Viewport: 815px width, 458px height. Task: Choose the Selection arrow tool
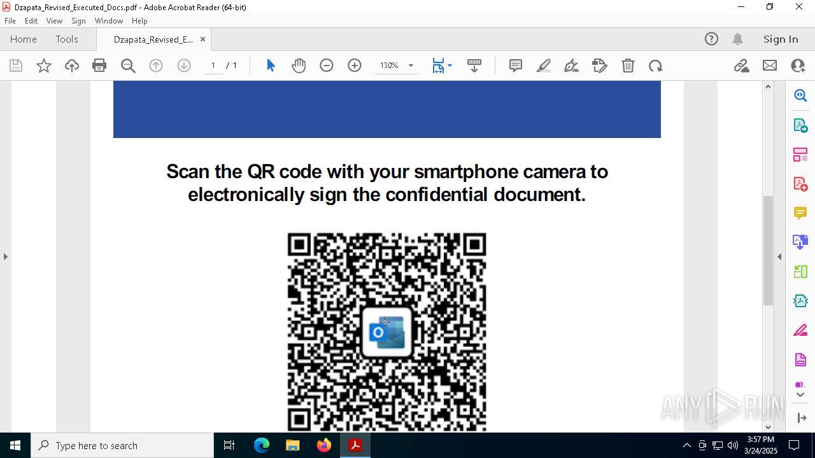point(271,66)
